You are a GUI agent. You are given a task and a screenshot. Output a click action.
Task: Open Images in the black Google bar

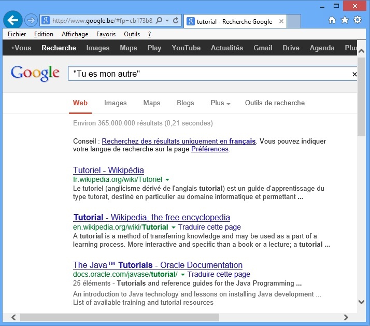tap(98, 48)
